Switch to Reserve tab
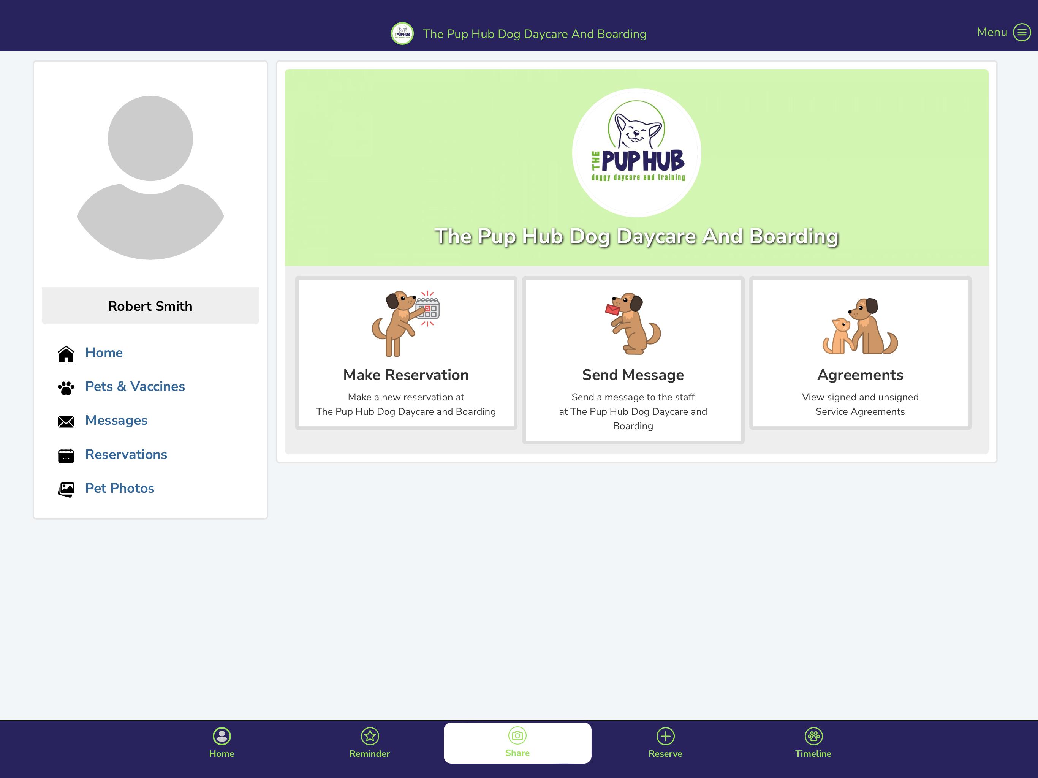 click(x=665, y=743)
